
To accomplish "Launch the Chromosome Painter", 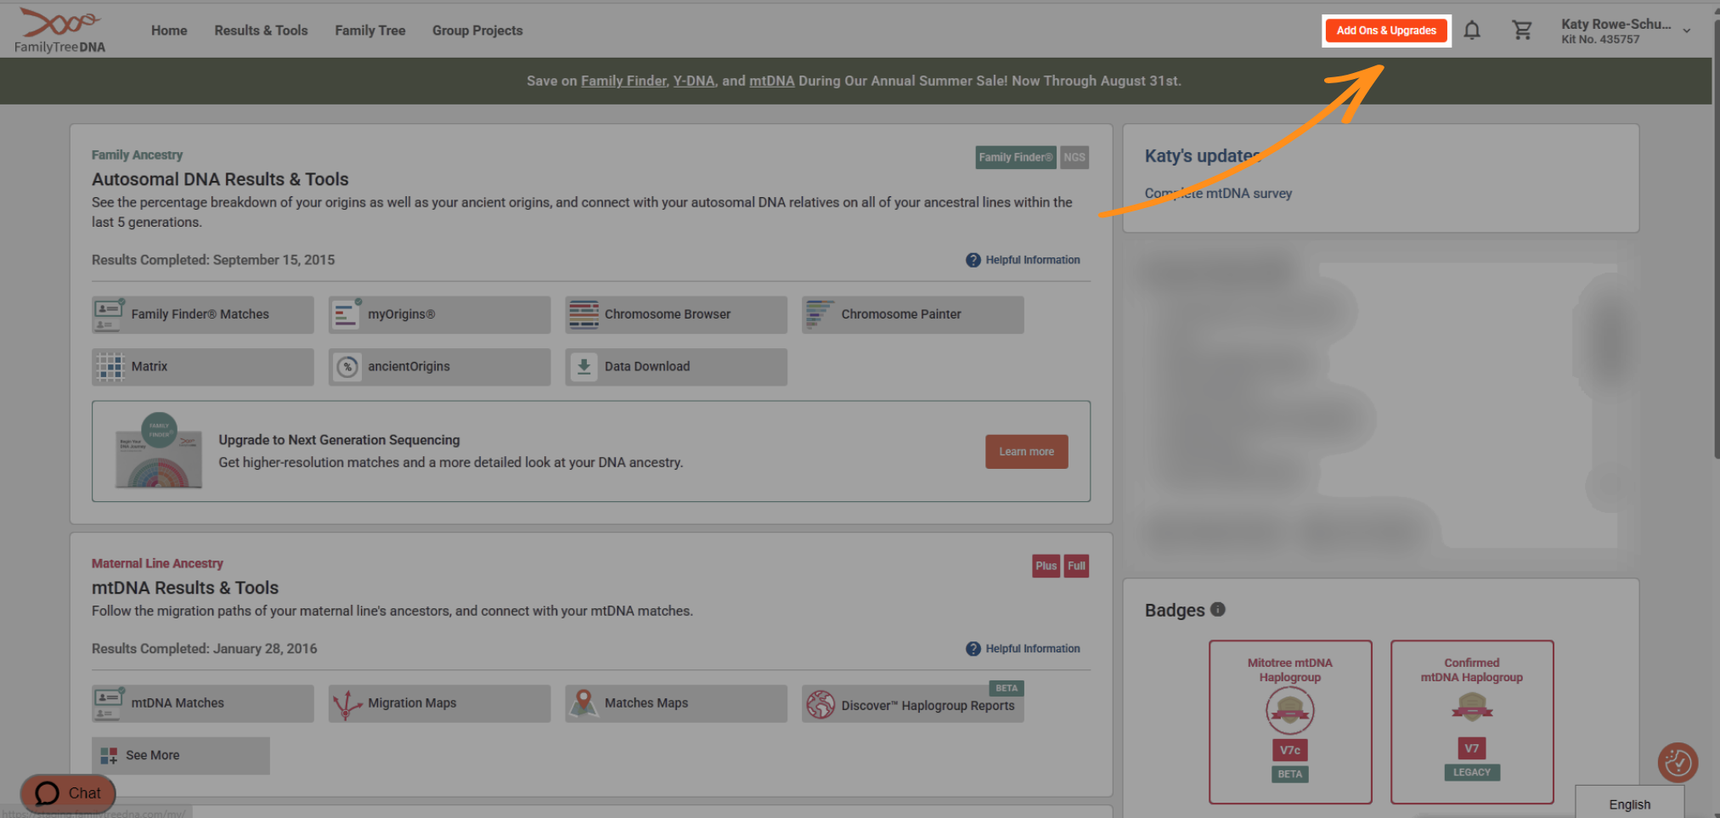I will point(913,314).
